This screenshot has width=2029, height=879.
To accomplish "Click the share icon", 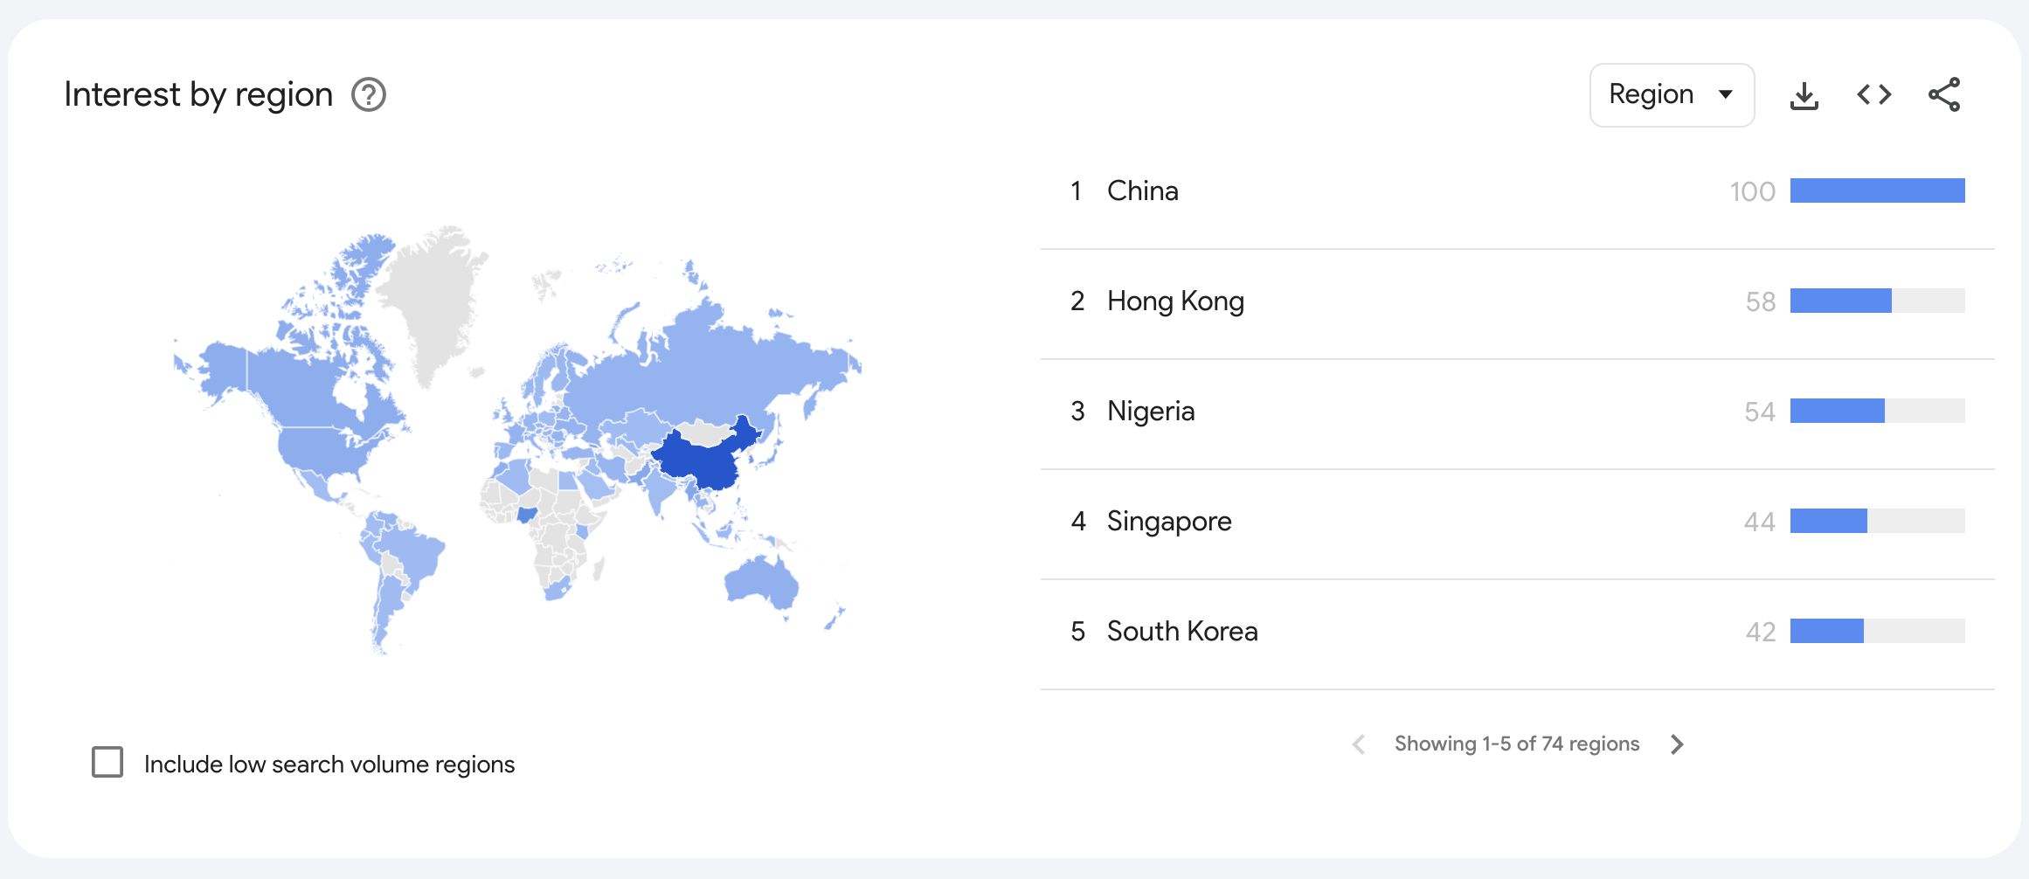I will (1944, 94).
